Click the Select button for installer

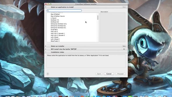pyautogui.click(x=124, y=46)
